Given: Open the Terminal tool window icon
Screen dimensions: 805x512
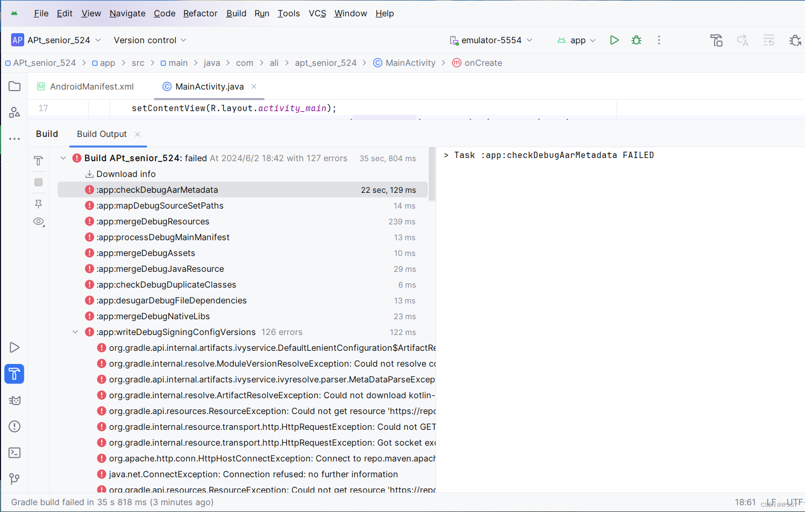Looking at the screenshot, I should pos(14,453).
